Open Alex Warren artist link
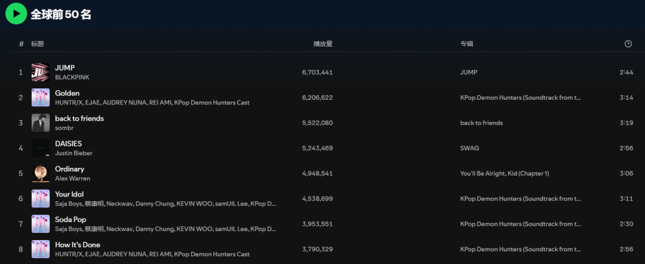Viewport: 645px width, 264px height. pos(72,179)
